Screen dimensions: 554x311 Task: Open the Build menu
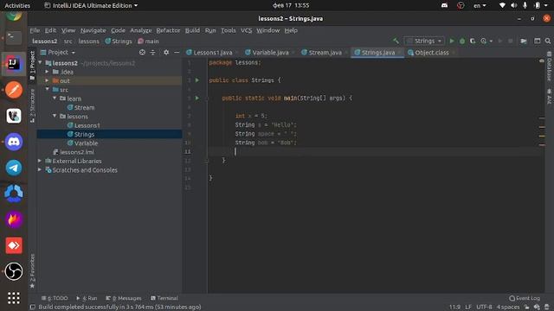(x=192, y=30)
